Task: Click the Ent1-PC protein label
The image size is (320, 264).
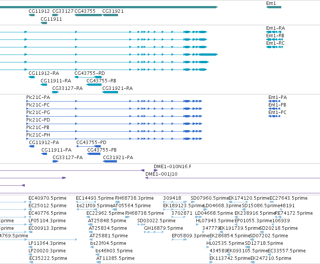Action: click(x=278, y=112)
